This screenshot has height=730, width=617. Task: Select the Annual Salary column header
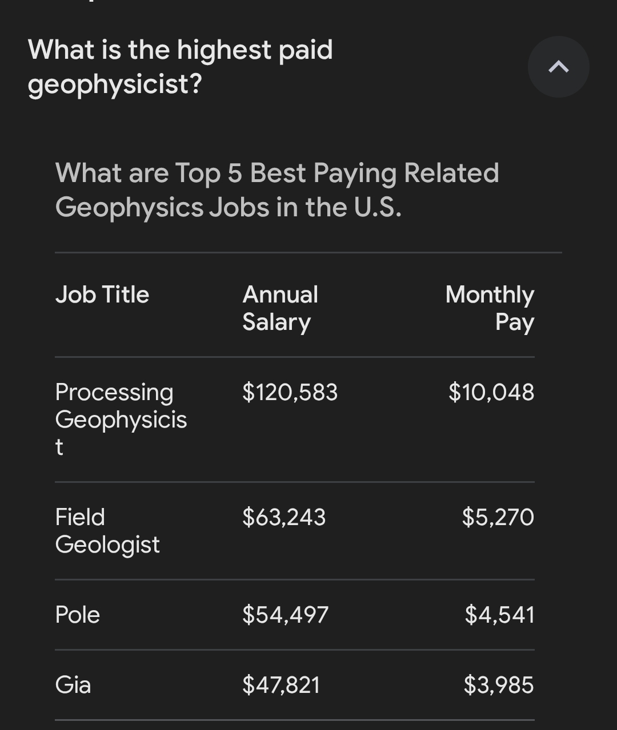[x=280, y=308]
